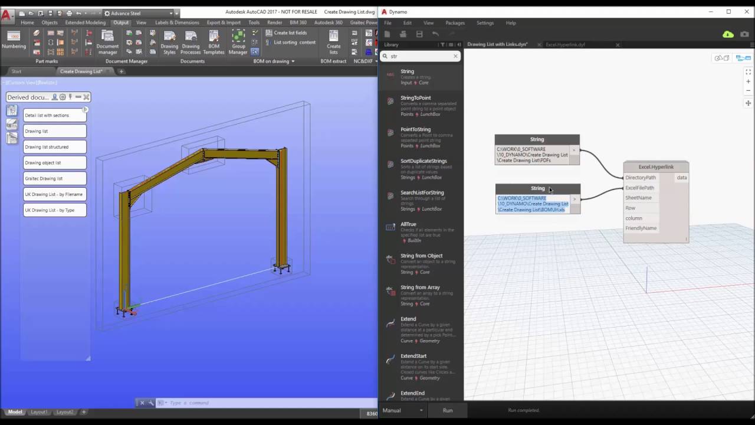
Task: Open BOM Templates
Action: coord(214,42)
